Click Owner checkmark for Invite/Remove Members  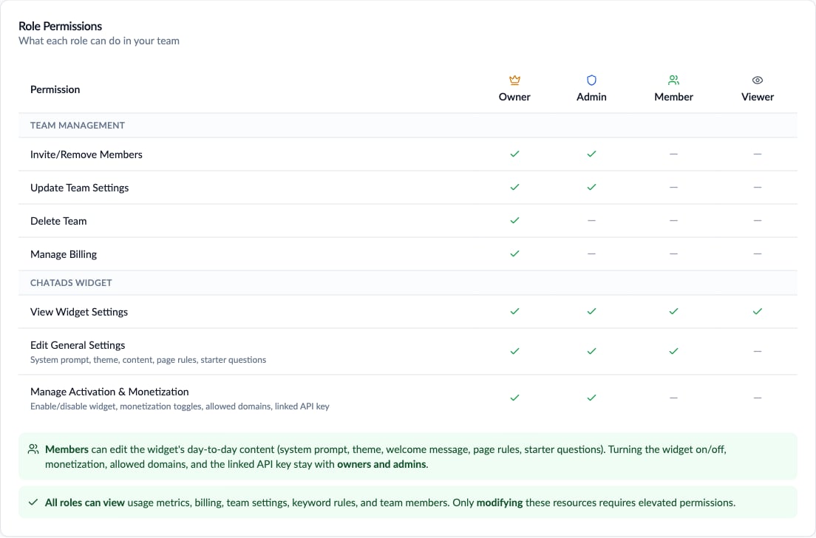[514, 154]
